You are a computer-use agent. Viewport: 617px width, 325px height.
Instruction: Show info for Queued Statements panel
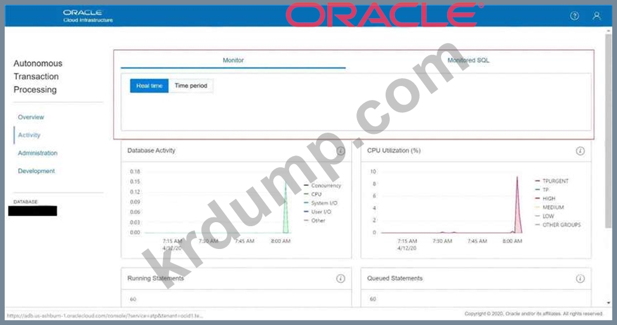click(x=580, y=279)
